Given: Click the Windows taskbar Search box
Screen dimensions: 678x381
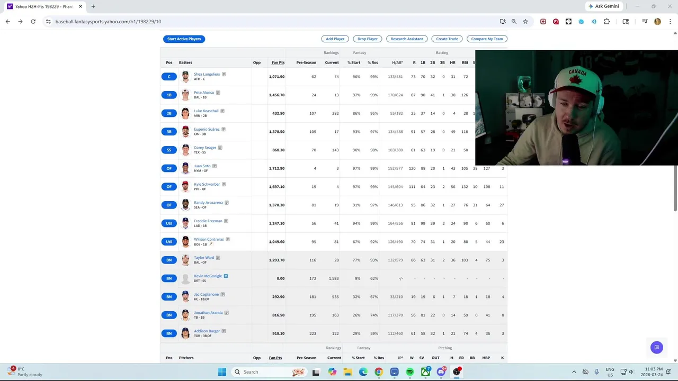Looking at the screenshot, I should (x=270, y=372).
